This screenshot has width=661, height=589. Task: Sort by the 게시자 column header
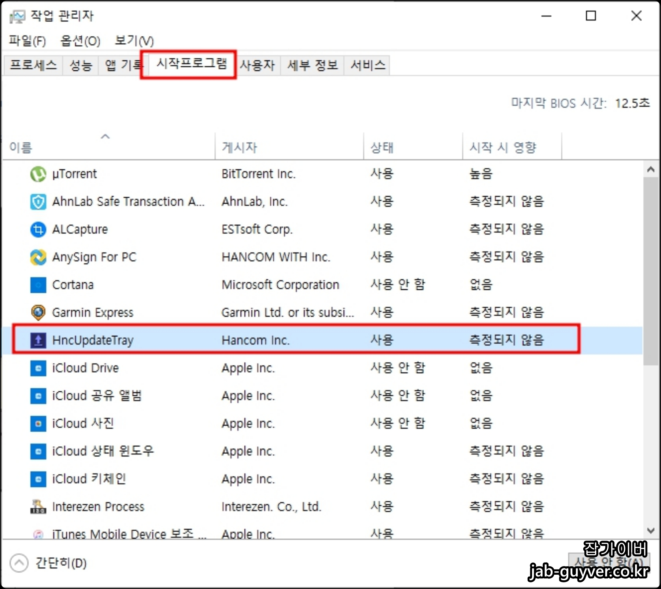289,147
